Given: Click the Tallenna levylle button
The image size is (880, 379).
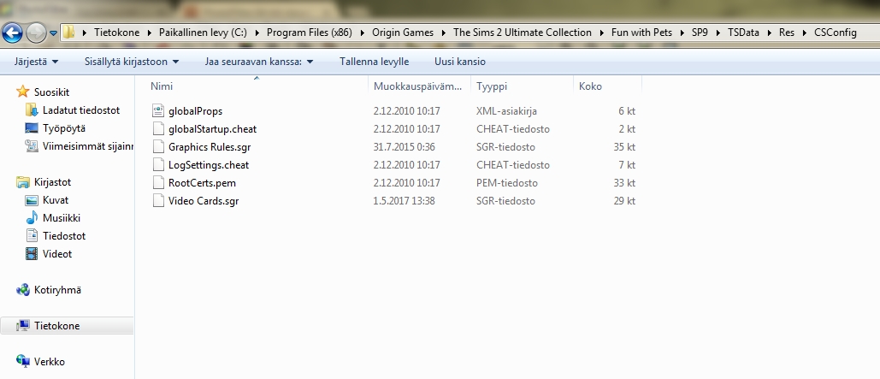Looking at the screenshot, I should pyautogui.click(x=374, y=62).
